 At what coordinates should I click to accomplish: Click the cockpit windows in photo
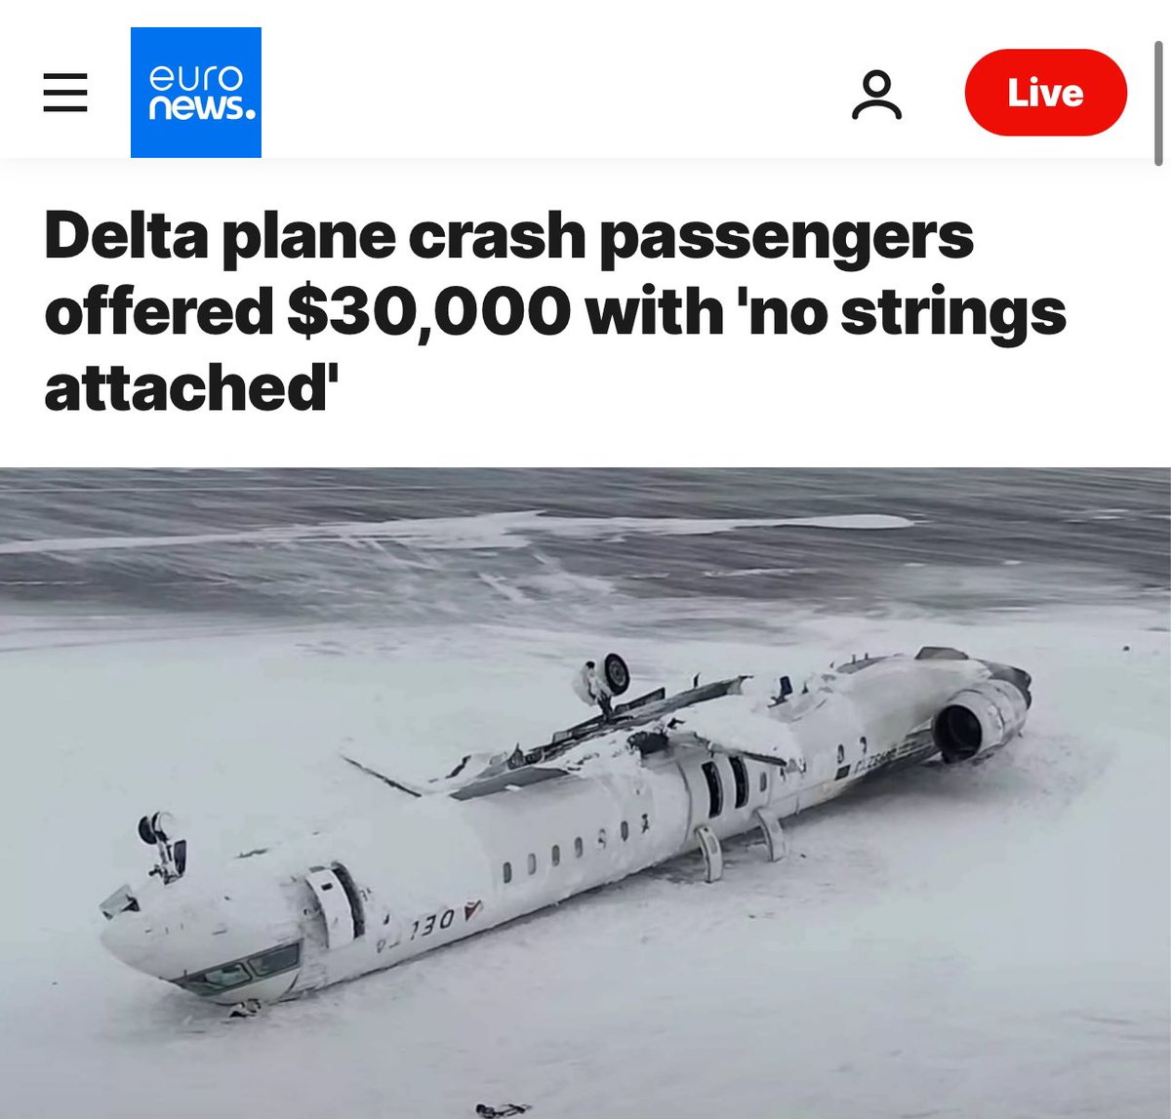coord(237,970)
